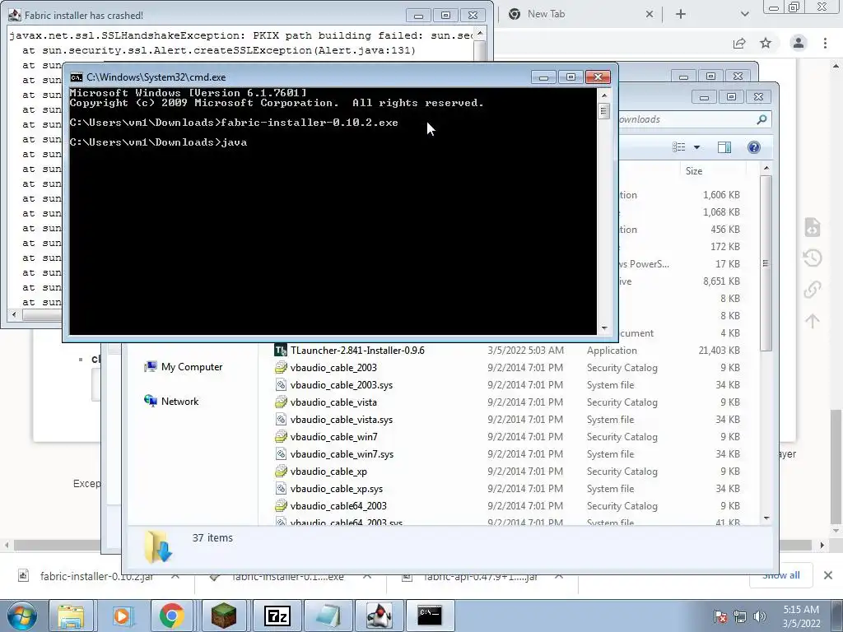Screen dimensions: 843x632
Task: Bookmark this tab with the star icon
Action: click(766, 43)
